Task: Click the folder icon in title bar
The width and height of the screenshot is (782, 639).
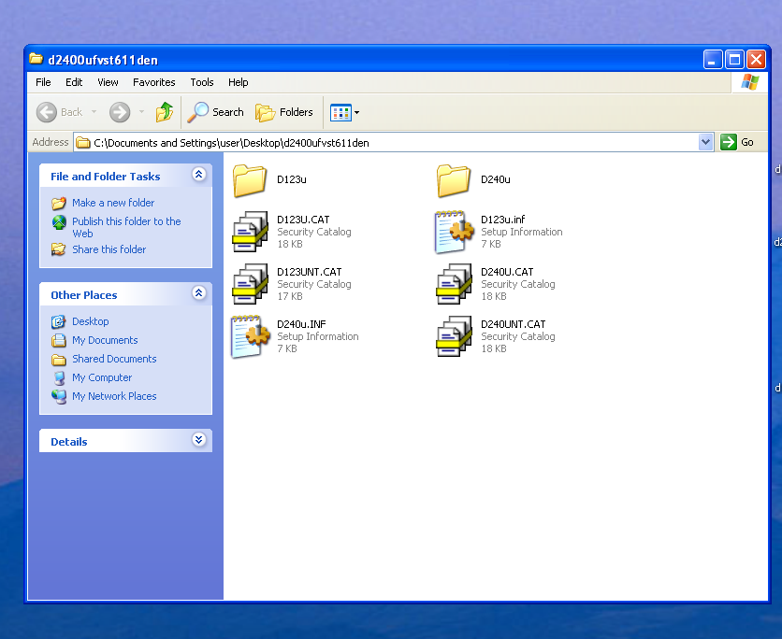Action: [36, 59]
